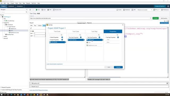This screenshot has height=96, width=170.
Task: Open the Help menu
Action: (39, 3)
